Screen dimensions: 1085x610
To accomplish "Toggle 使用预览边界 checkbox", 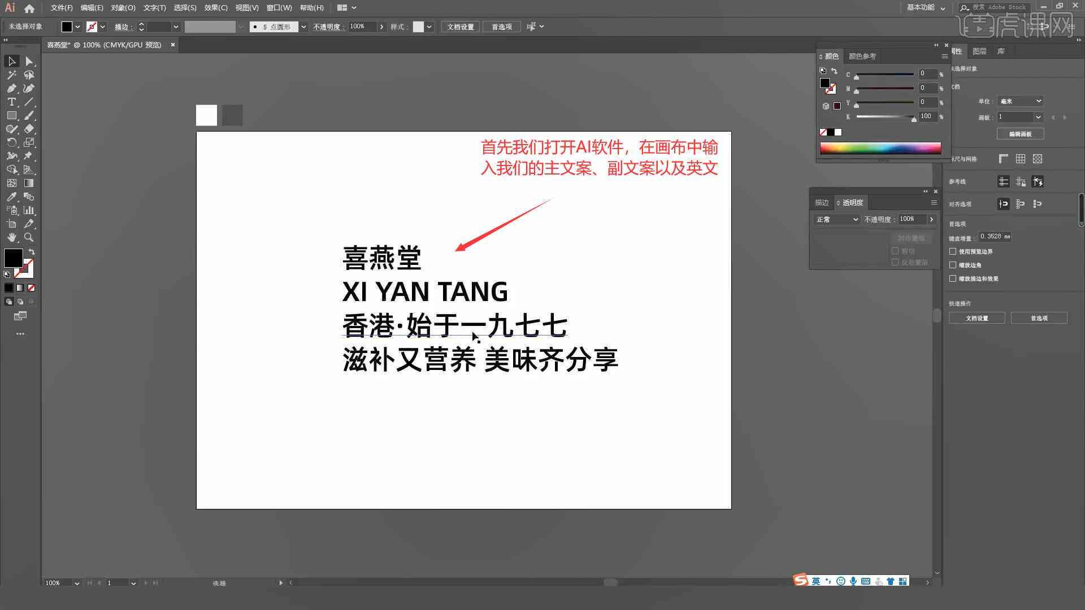I will click(x=954, y=251).
